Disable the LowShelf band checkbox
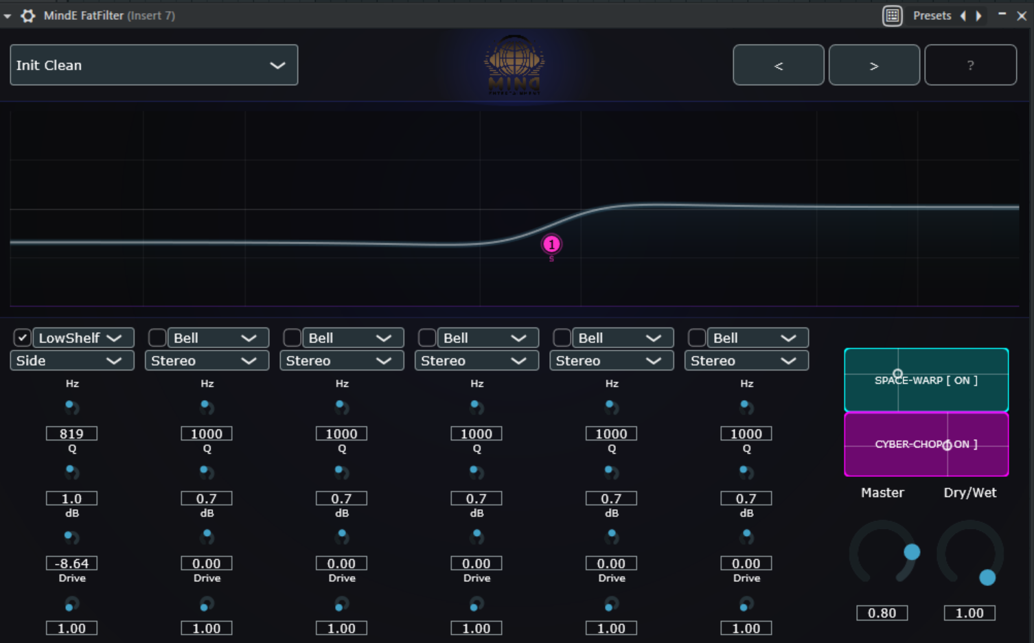The width and height of the screenshot is (1034, 643). [22, 338]
